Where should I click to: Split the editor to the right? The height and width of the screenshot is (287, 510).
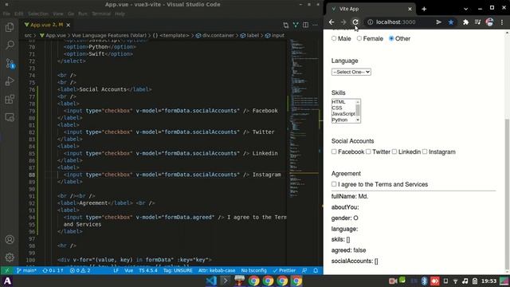(305, 25)
